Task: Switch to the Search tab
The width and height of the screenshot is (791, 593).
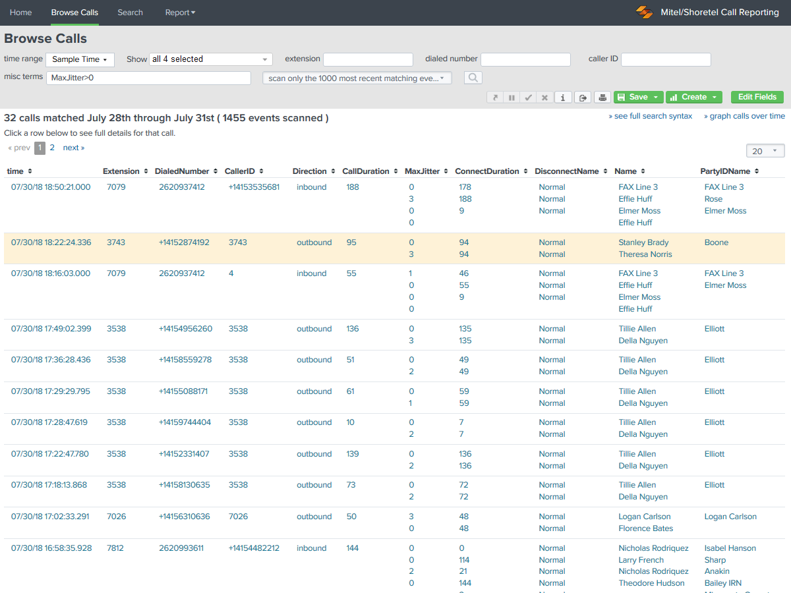Action: pyautogui.click(x=130, y=12)
